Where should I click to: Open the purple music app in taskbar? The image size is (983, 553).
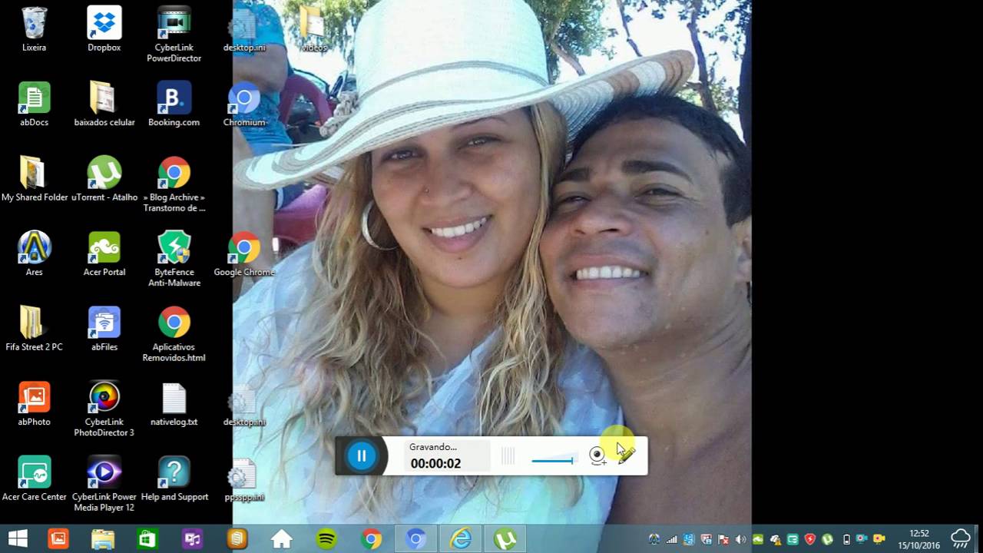tap(192, 539)
